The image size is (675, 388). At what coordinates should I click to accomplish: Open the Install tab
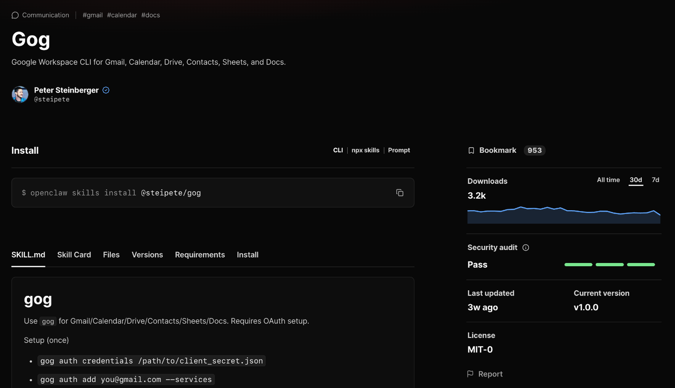[x=248, y=255]
